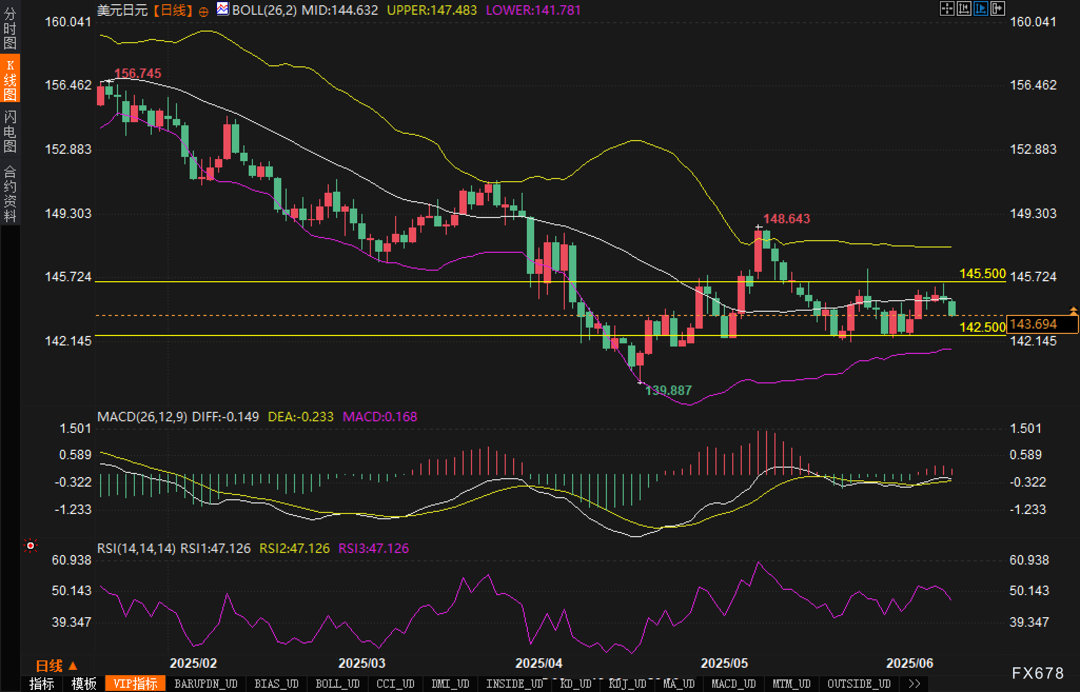The image size is (1080, 692).
Task: Click the orange circle icon beside 日线 label
Action: point(204,12)
